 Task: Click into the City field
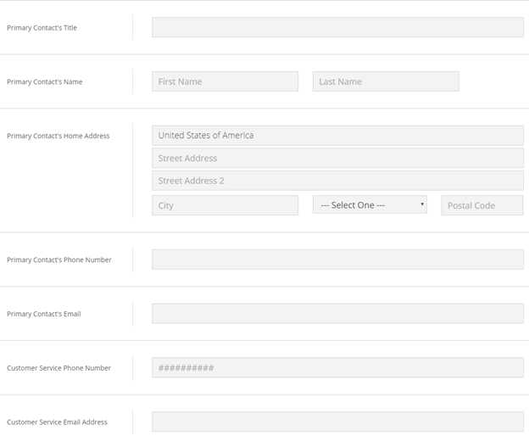pos(225,205)
